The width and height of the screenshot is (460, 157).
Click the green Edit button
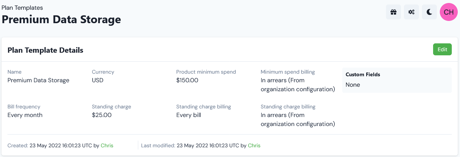pos(442,49)
